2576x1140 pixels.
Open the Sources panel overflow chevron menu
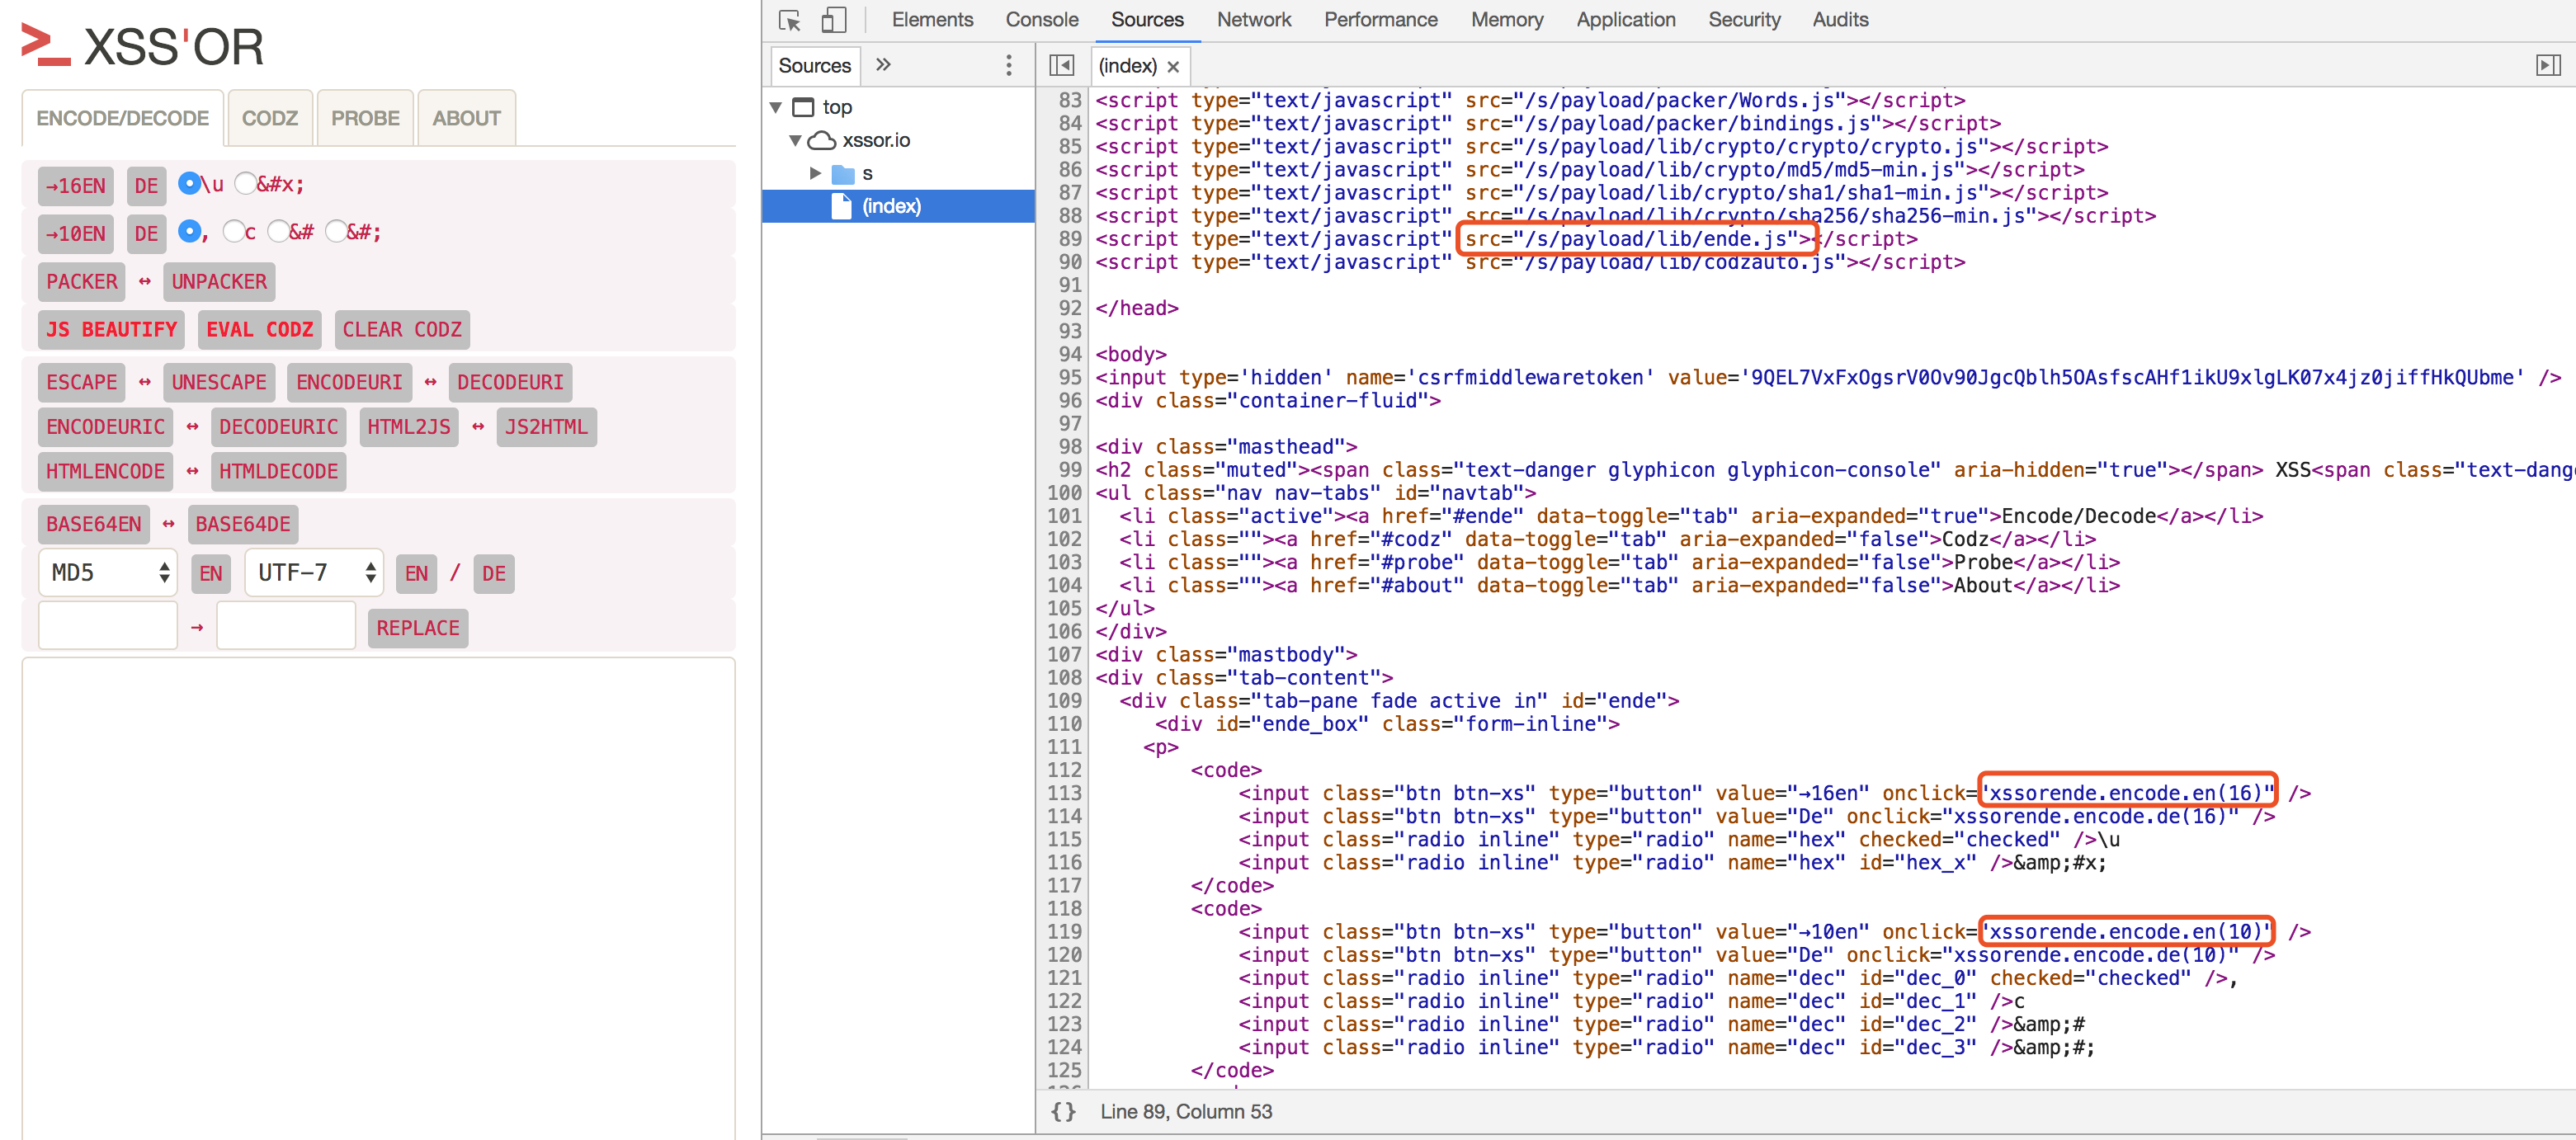tap(883, 65)
